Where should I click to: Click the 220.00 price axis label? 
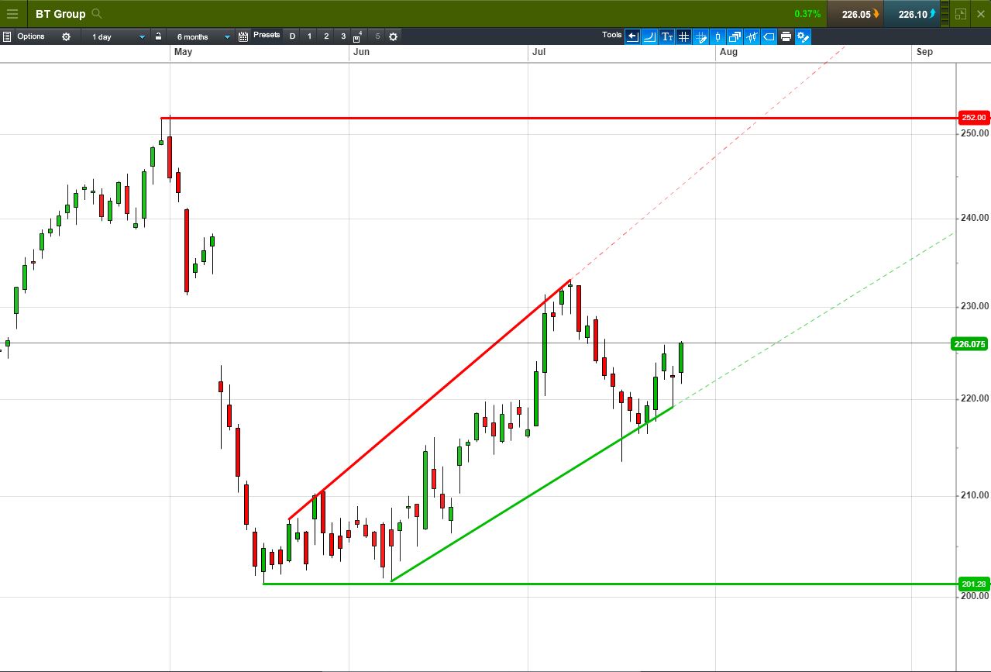975,398
